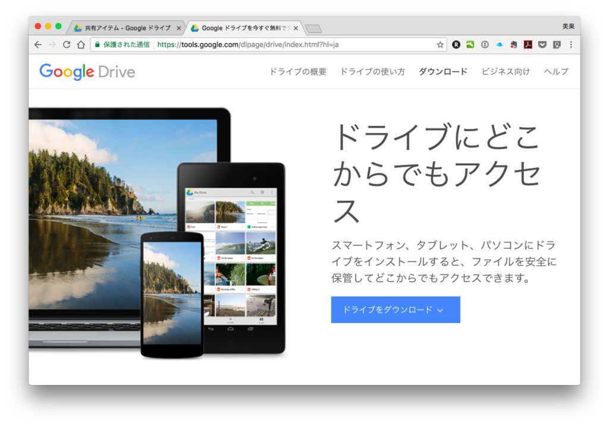Image resolution: width=609 pixels, height=426 pixels.
Task: Expand the ドライブをダウンロード dropdown button
Action: tap(395, 310)
